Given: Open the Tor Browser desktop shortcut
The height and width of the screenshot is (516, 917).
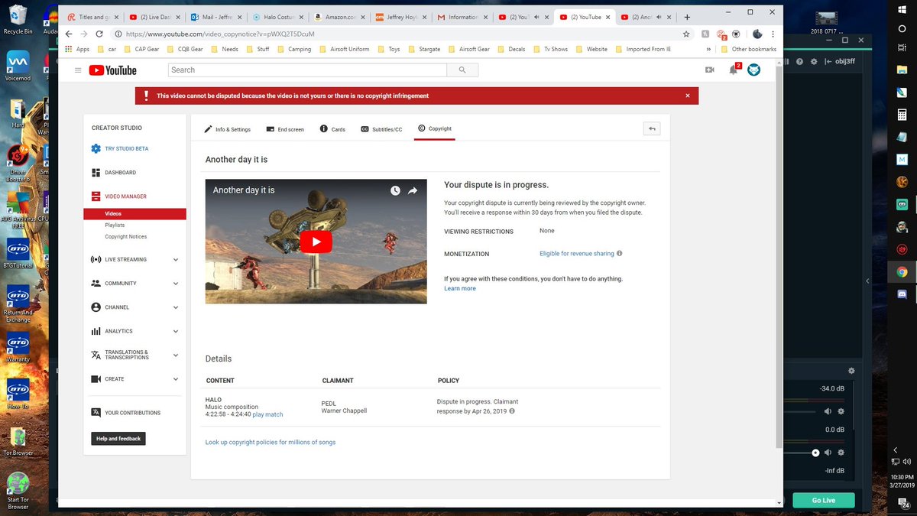Looking at the screenshot, I should click(x=18, y=440).
